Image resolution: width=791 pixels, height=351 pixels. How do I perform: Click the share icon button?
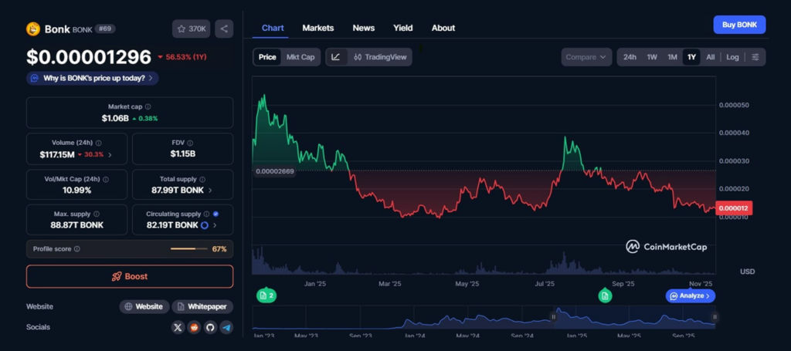224,29
